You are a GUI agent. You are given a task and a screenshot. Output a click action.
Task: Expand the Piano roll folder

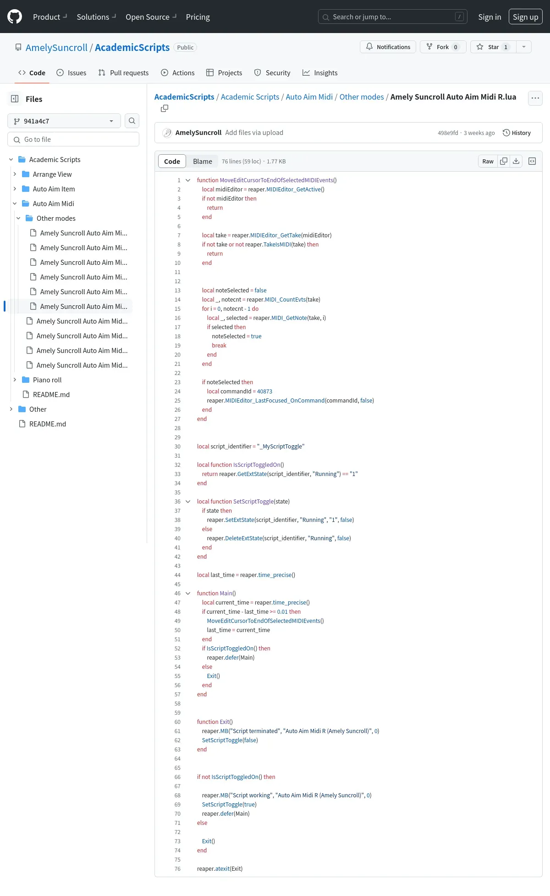coord(15,380)
